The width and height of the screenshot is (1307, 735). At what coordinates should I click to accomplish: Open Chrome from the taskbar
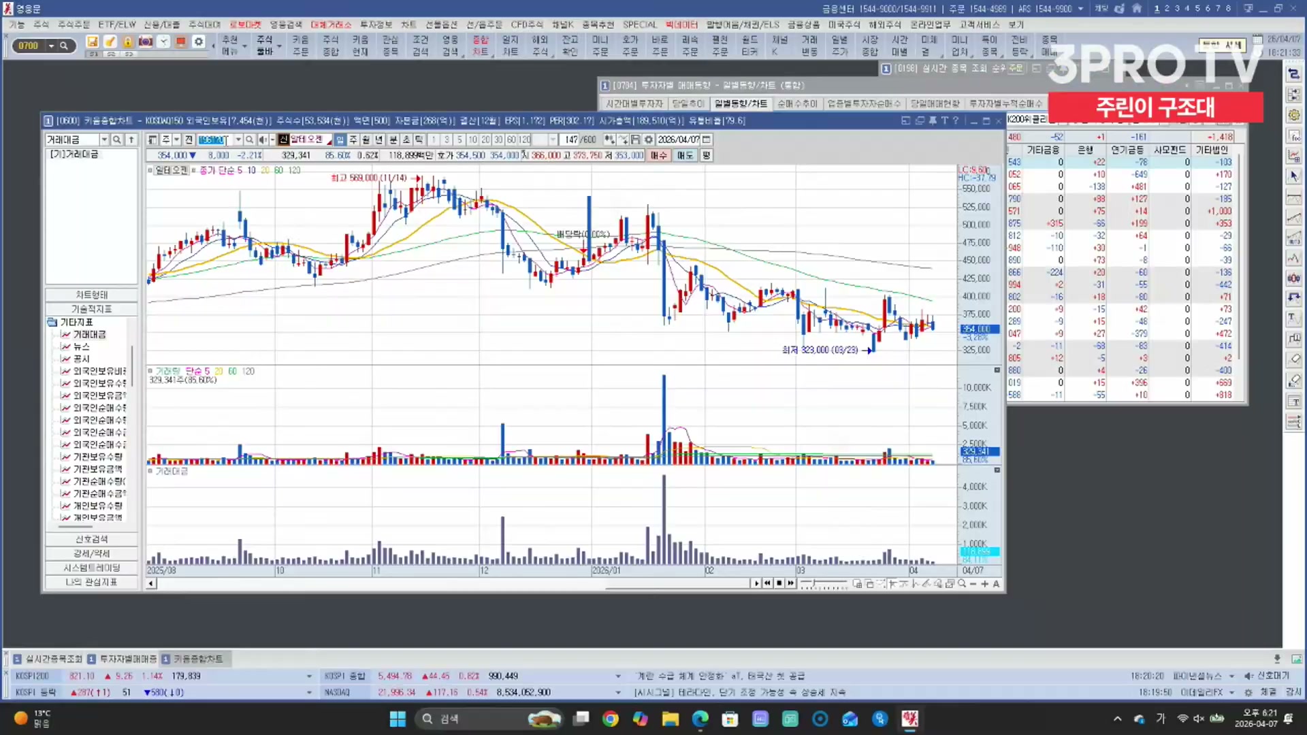click(610, 719)
